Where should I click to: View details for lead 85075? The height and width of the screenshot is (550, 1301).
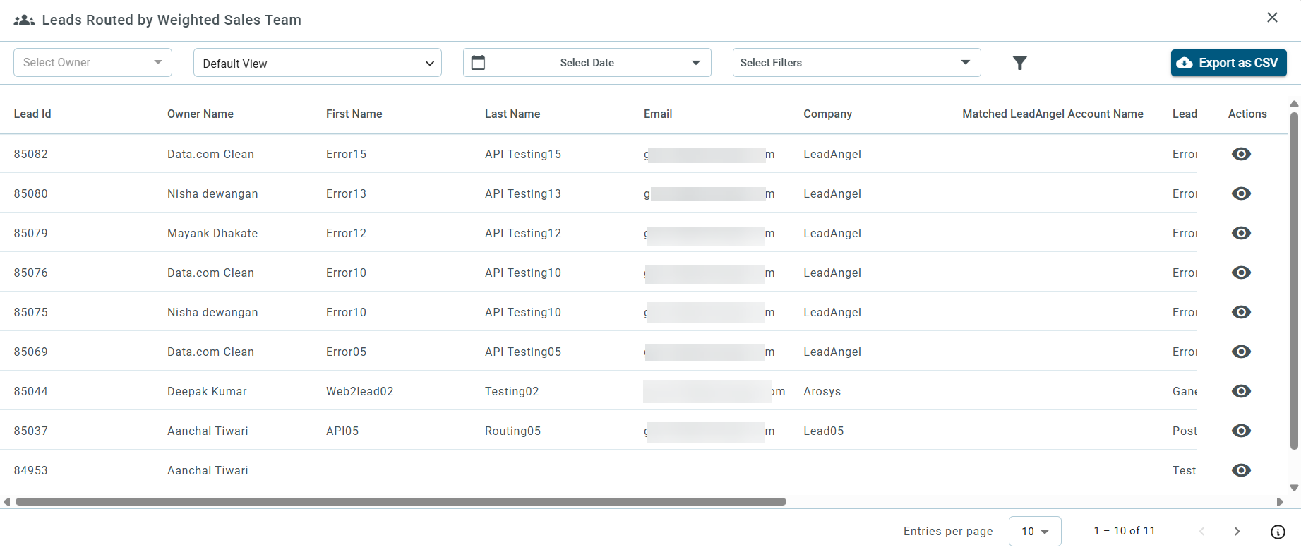coord(1241,312)
